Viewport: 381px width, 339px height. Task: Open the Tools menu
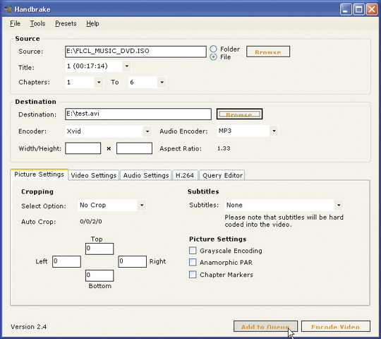point(37,23)
